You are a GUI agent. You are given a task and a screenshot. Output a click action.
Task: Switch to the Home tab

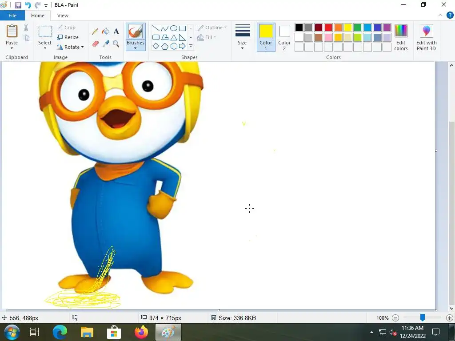(38, 16)
